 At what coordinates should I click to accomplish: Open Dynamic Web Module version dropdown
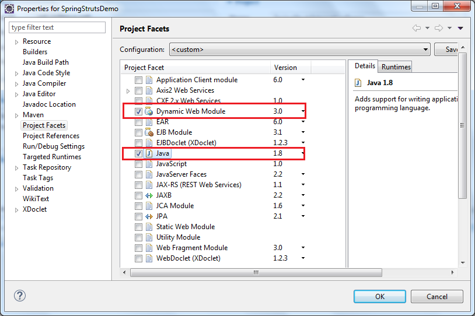303,111
